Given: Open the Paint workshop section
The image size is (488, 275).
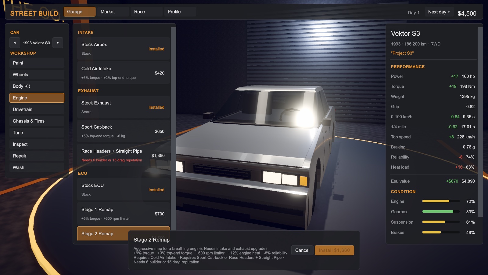Looking at the screenshot, I should 37,63.
